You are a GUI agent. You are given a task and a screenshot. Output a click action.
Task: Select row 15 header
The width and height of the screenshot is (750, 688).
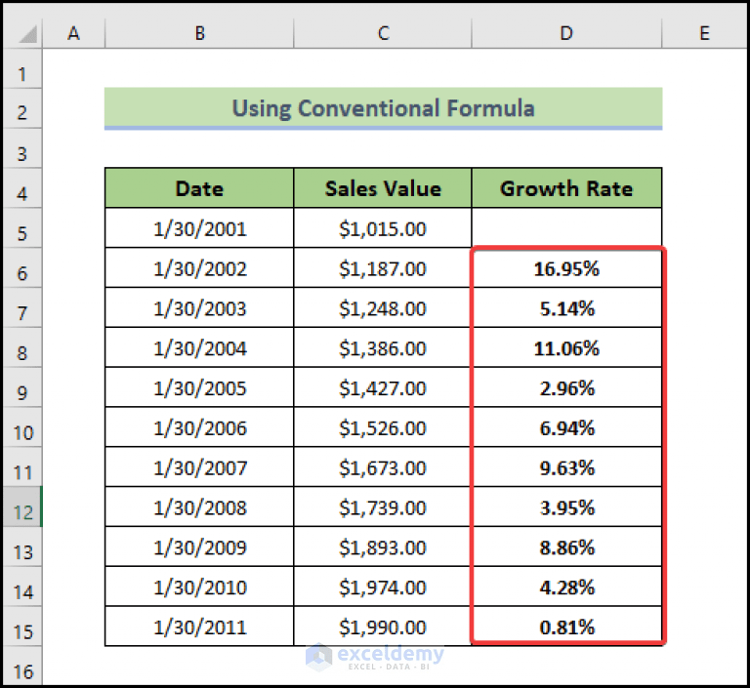pyautogui.click(x=22, y=627)
